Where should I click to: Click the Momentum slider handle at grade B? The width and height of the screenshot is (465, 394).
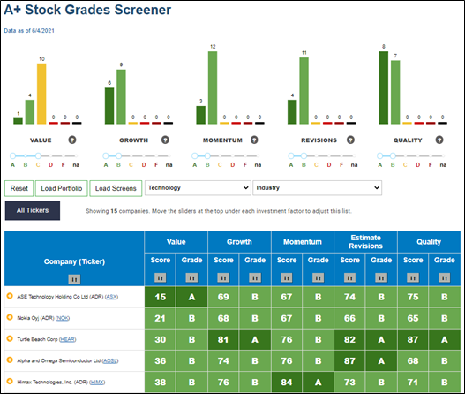(207, 155)
